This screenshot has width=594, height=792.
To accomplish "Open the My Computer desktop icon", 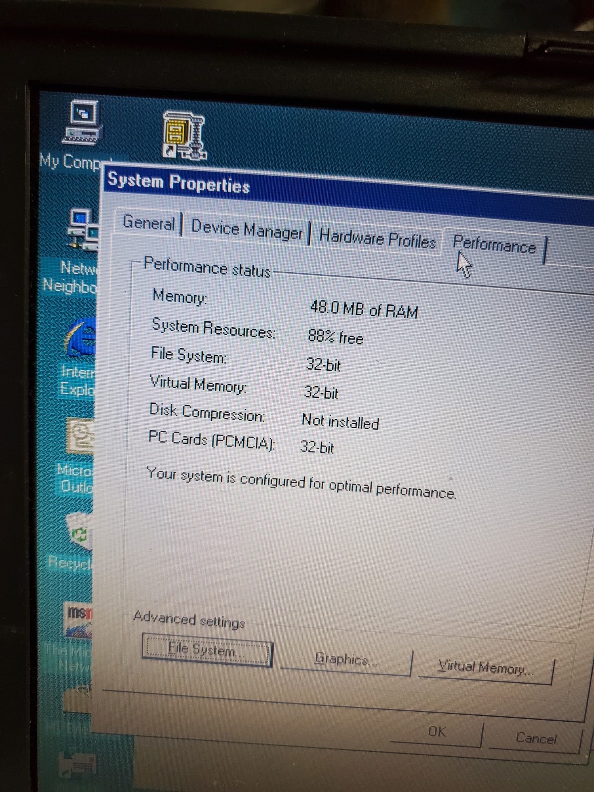I will [83, 122].
